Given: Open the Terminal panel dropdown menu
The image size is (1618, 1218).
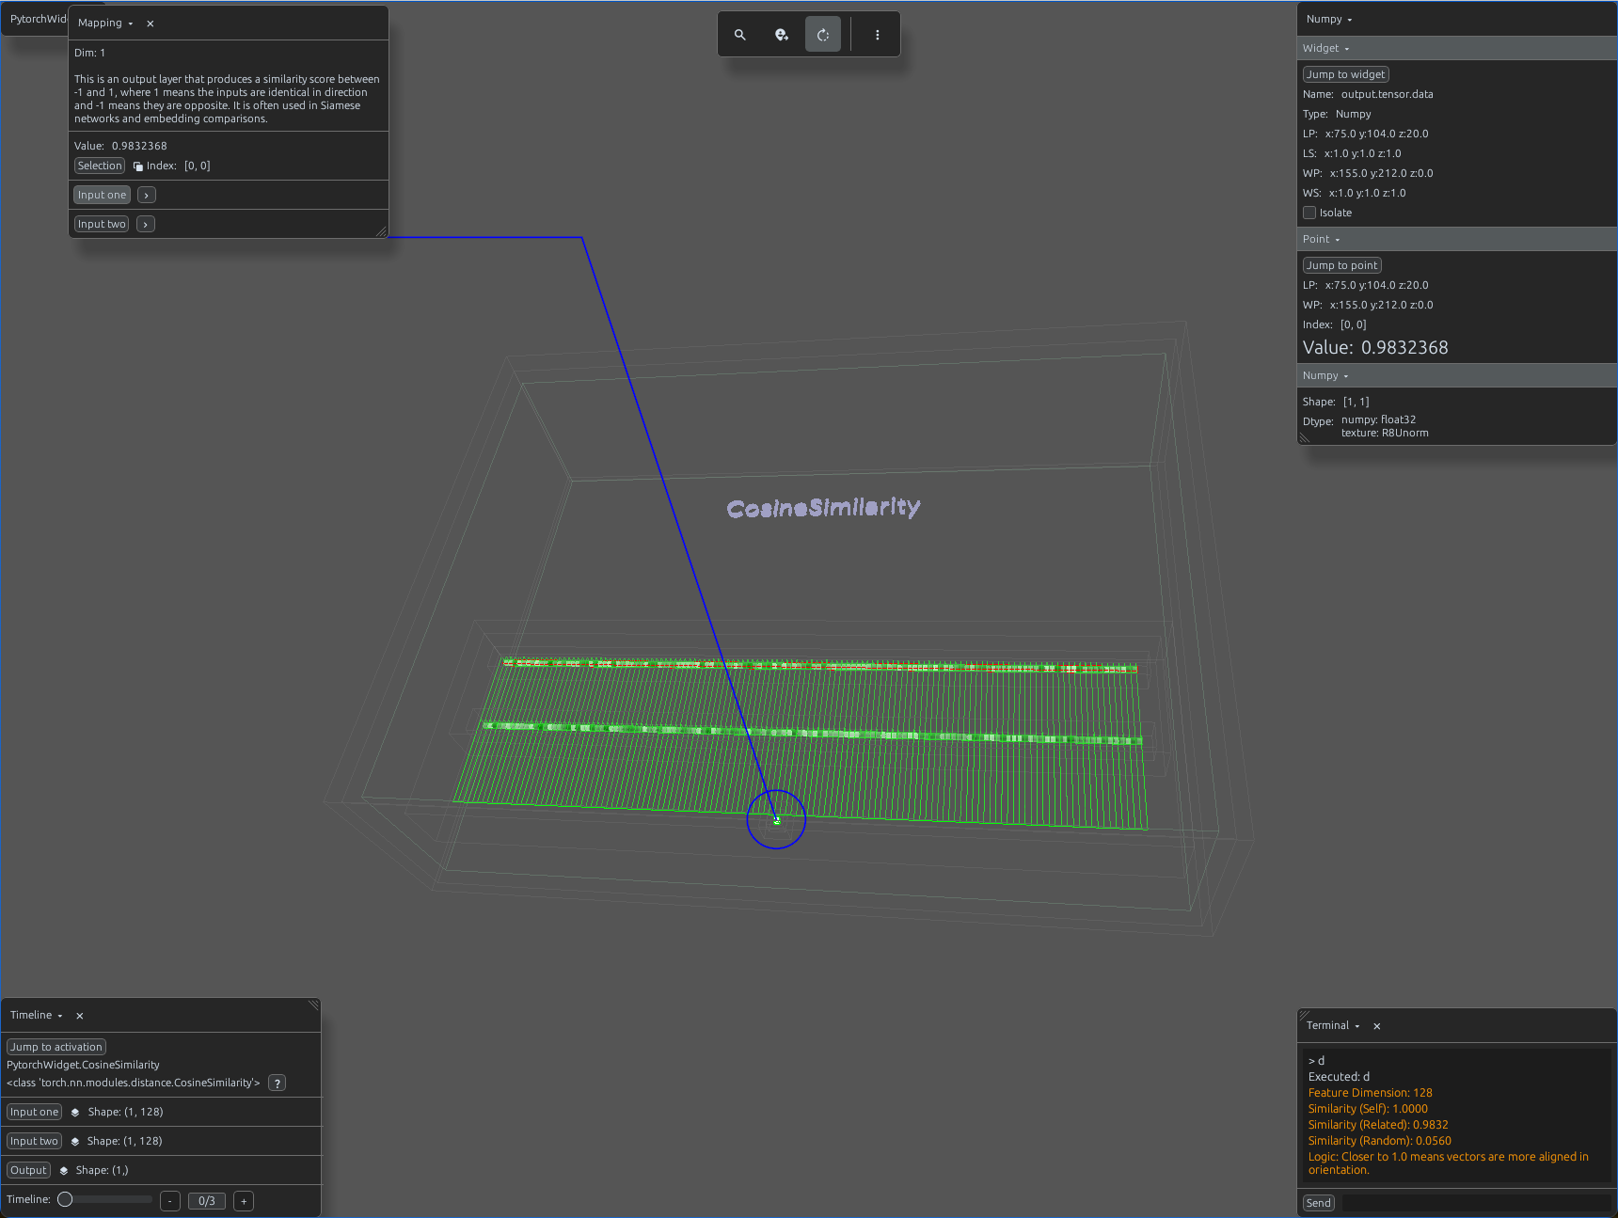Looking at the screenshot, I should [1333, 1025].
